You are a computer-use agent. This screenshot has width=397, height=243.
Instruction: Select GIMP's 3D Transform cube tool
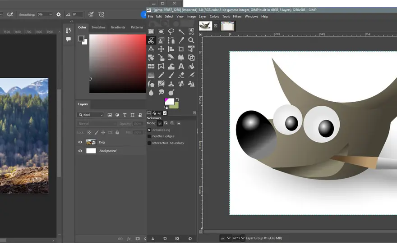[191, 58]
